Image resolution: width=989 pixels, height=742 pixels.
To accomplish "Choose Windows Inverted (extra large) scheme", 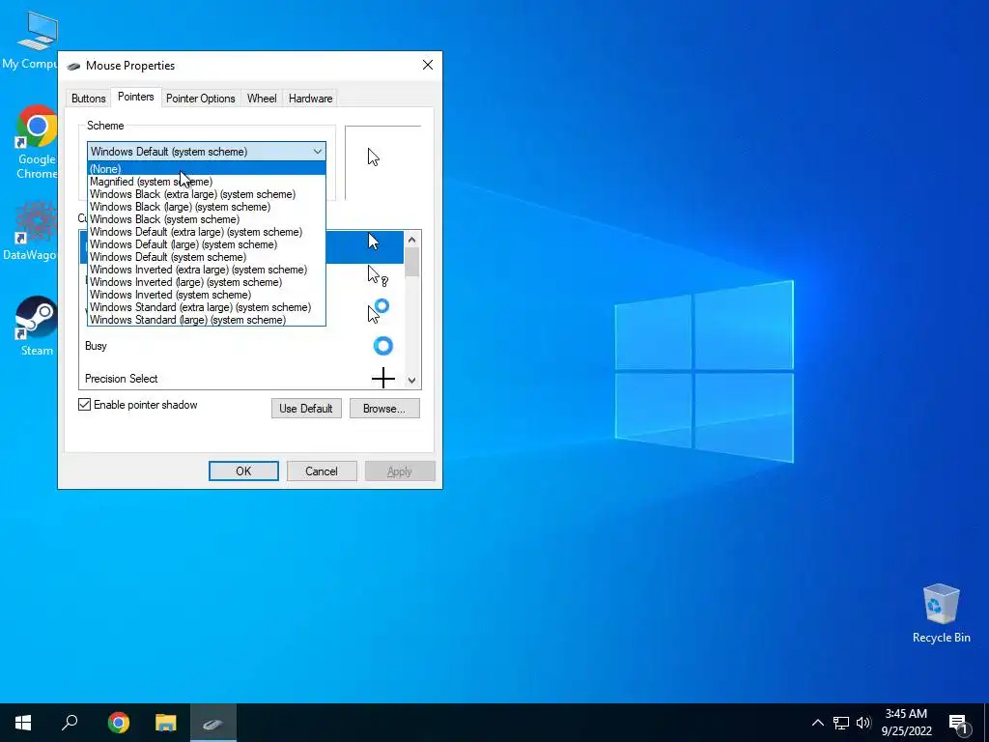I will pyautogui.click(x=207, y=271).
